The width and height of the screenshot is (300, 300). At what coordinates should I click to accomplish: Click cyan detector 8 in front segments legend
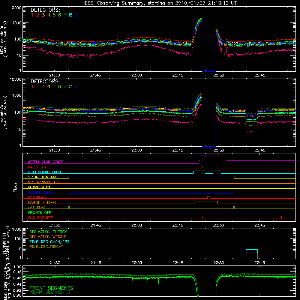tap(70, 15)
